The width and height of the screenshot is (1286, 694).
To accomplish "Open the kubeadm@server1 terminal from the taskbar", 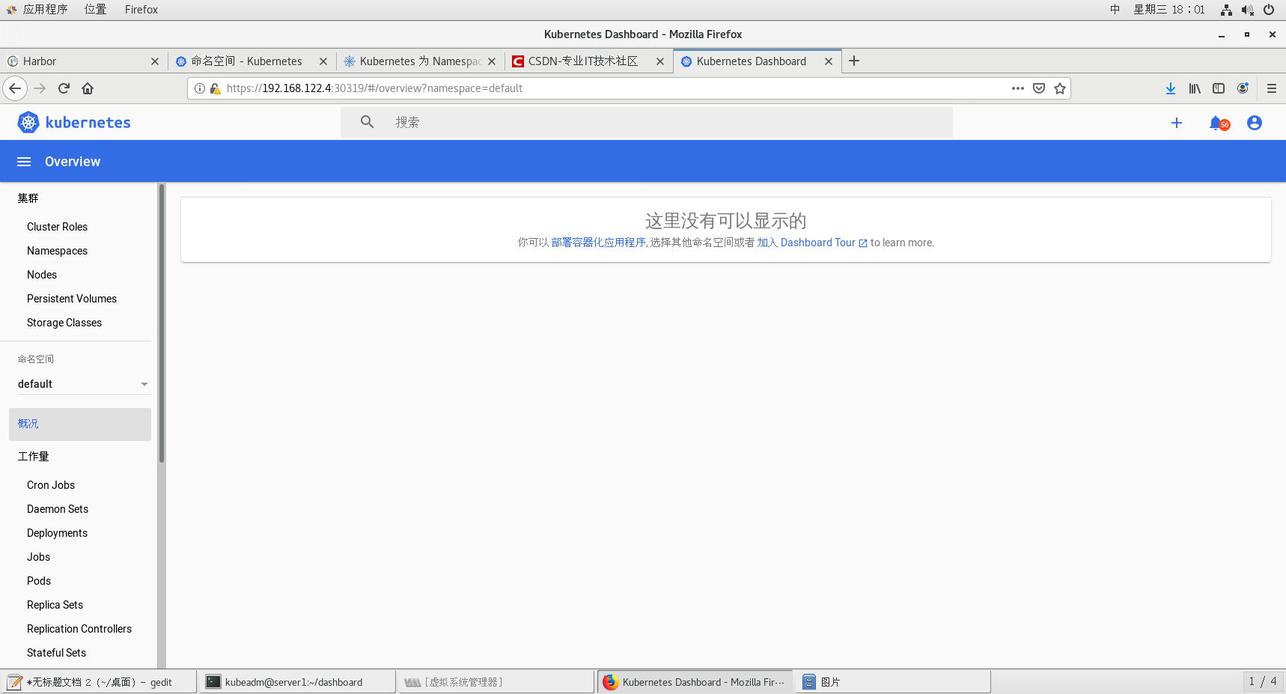I will click(x=296, y=681).
